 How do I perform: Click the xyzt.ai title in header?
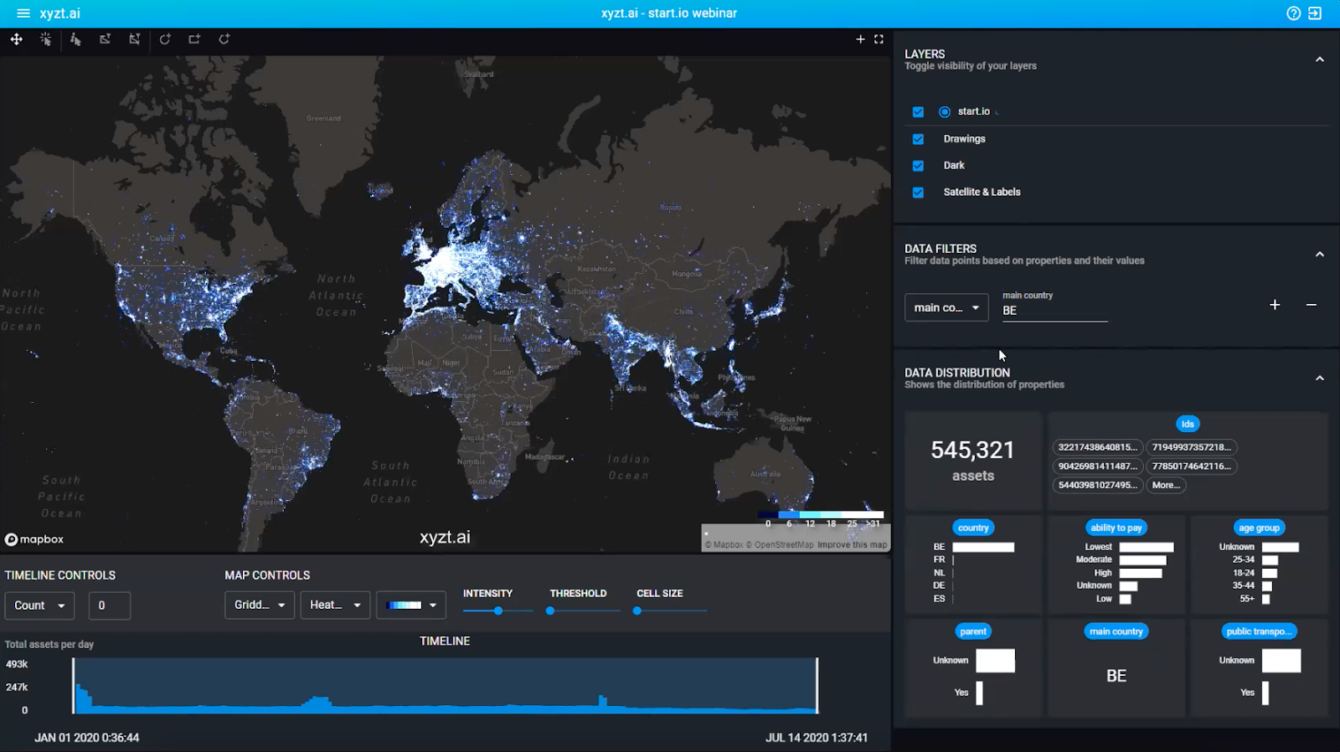click(60, 13)
